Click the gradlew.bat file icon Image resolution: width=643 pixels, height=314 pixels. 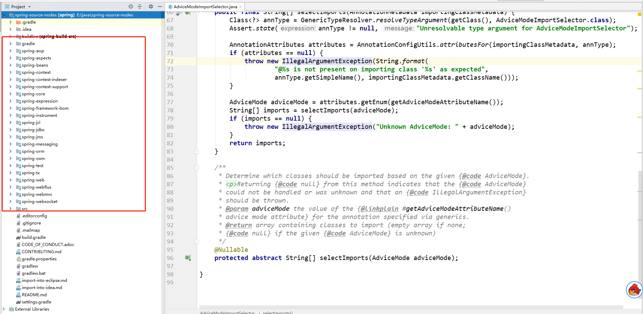pyautogui.click(x=18, y=273)
